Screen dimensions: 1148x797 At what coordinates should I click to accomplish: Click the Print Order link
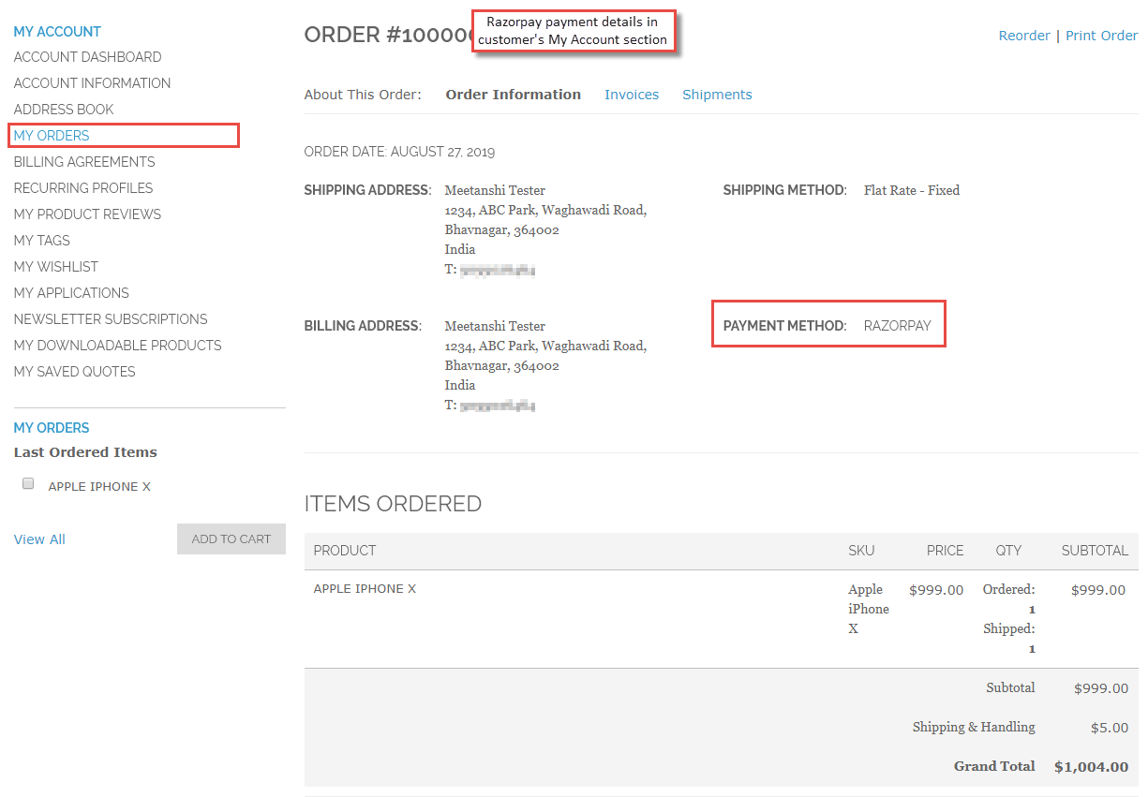pyautogui.click(x=1101, y=36)
